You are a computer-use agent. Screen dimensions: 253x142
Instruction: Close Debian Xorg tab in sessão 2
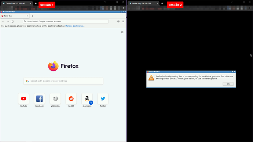pyautogui.click(x=157, y=3)
